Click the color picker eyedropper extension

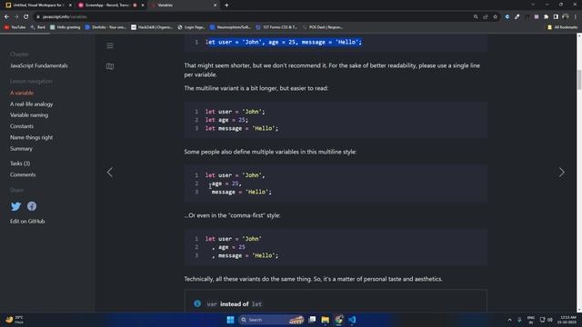click(517, 16)
